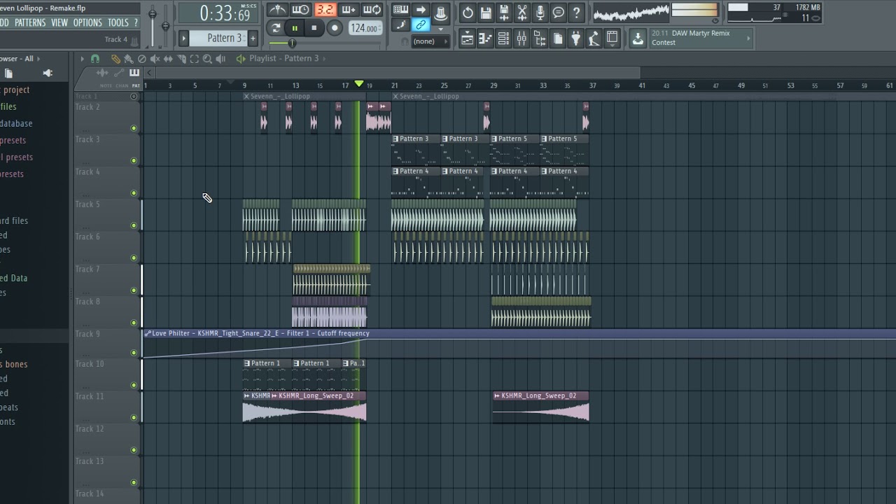Viewport: 896px width, 504px height.
Task: Select the KSHMR_Long_Sweep_02 clip near bar 29
Action: pos(540,406)
